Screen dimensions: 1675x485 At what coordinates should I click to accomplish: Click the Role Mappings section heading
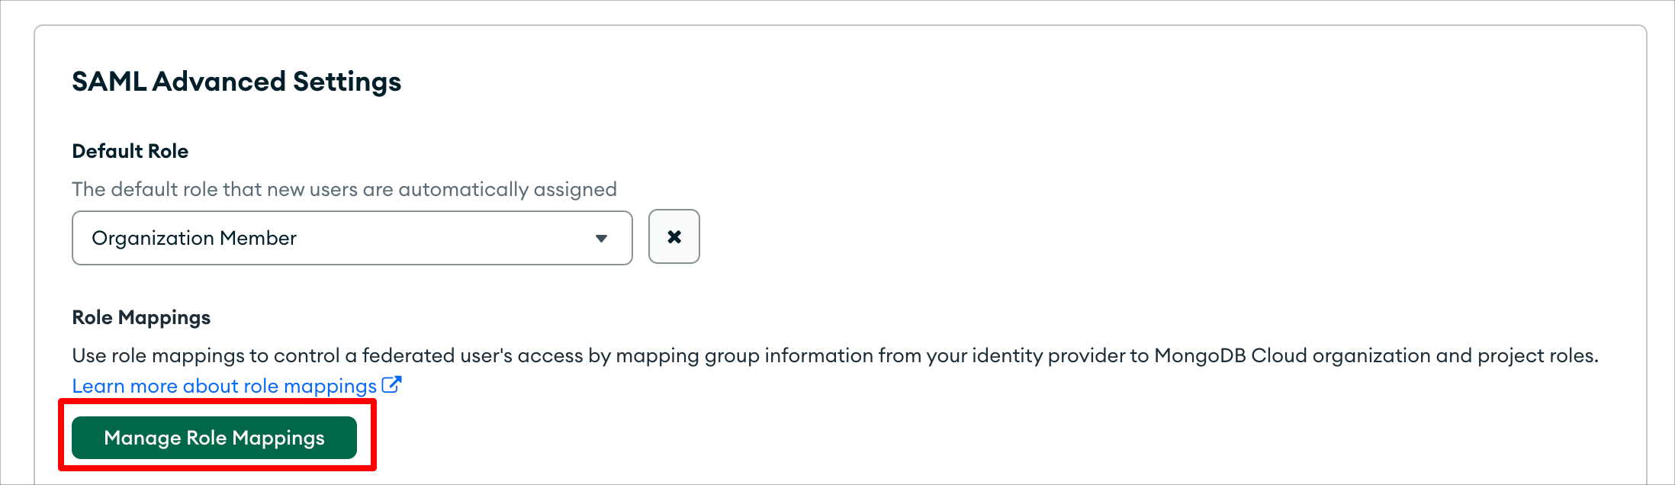(x=141, y=318)
